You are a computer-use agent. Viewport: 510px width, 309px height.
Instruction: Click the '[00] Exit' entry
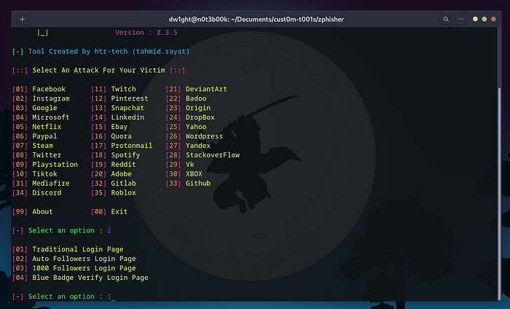click(x=109, y=212)
